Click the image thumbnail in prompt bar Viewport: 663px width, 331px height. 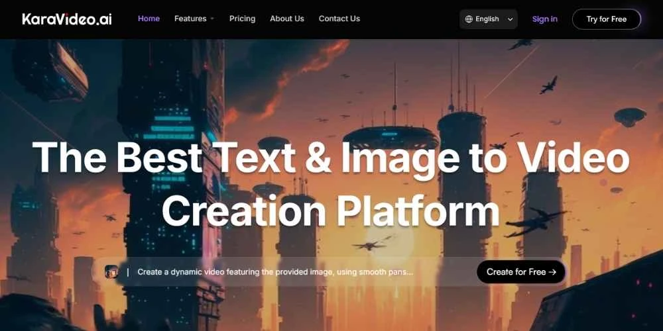111,272
